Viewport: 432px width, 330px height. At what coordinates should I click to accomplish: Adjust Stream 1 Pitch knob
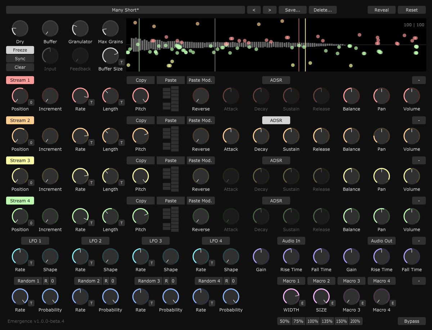click(x=140, y=96)
